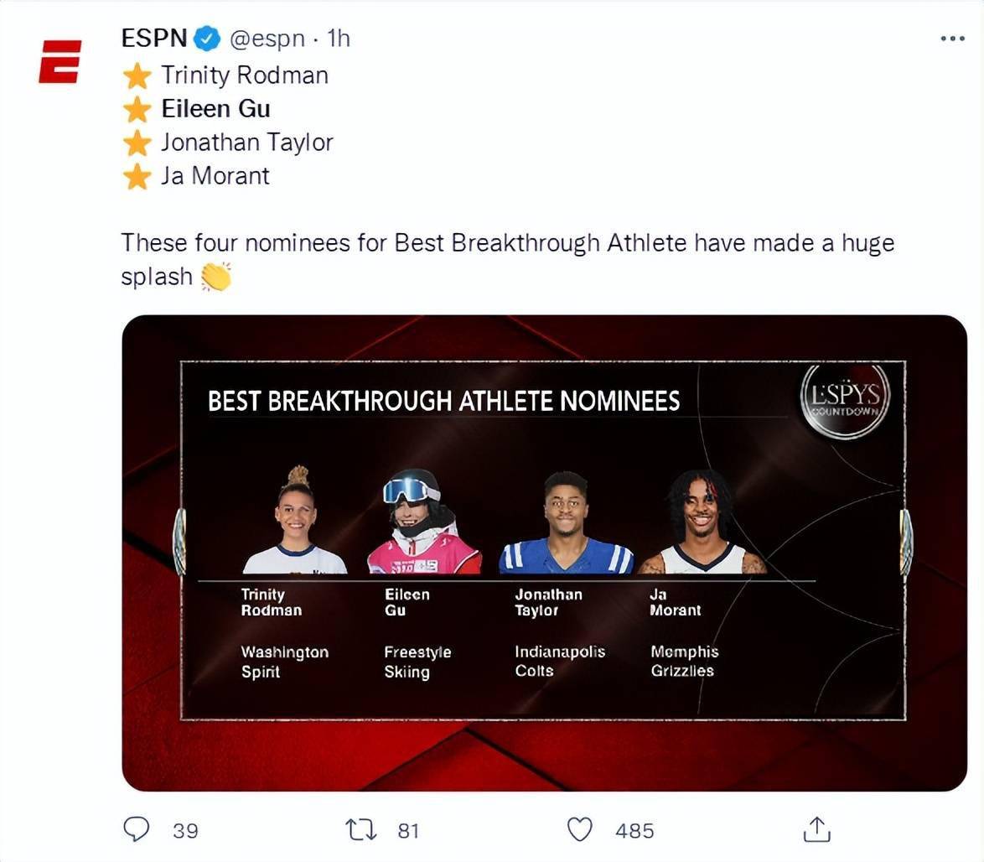
Task: Click the reply speech bubble icon
Action: point(137,829)
